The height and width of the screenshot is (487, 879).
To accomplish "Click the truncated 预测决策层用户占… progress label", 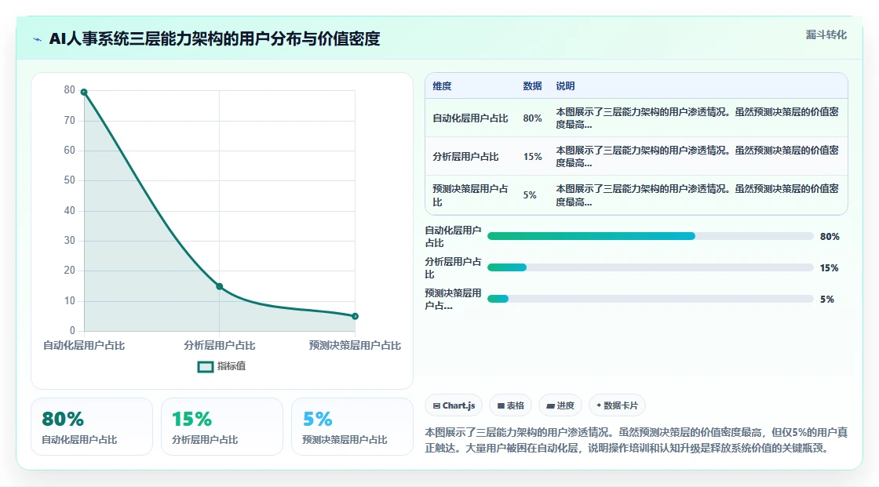I will (453, 300).
